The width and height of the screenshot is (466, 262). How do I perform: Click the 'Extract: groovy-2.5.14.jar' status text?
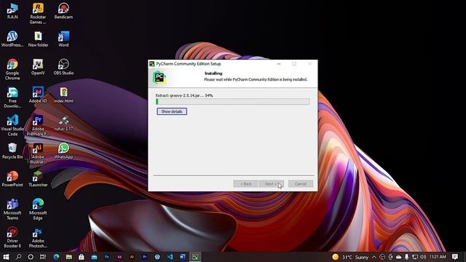coord(184,95)
